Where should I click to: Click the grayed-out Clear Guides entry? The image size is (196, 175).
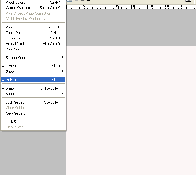point(16,108)
